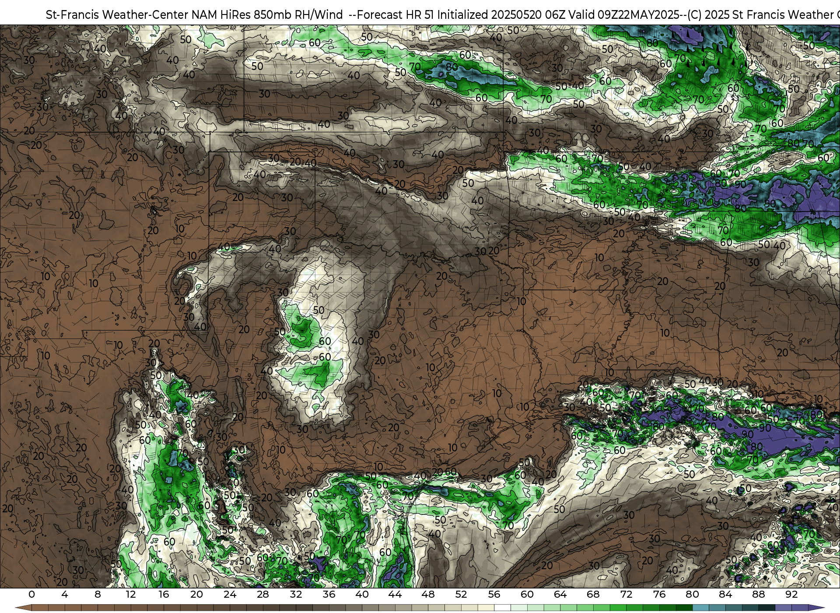
Task: Click the colorbar tick label 28
Action: pos(263,595)
